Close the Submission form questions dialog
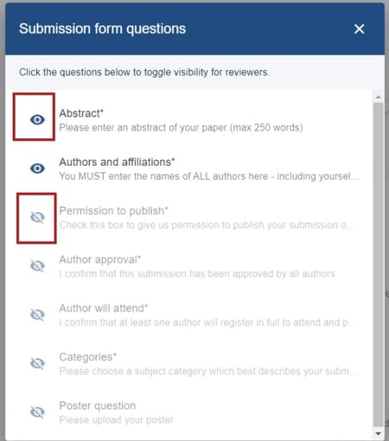Viewport: 389px width, 441px height. click(x=359, y=29)
